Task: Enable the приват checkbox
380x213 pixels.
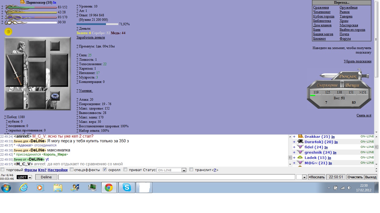Action: [125, 169]
